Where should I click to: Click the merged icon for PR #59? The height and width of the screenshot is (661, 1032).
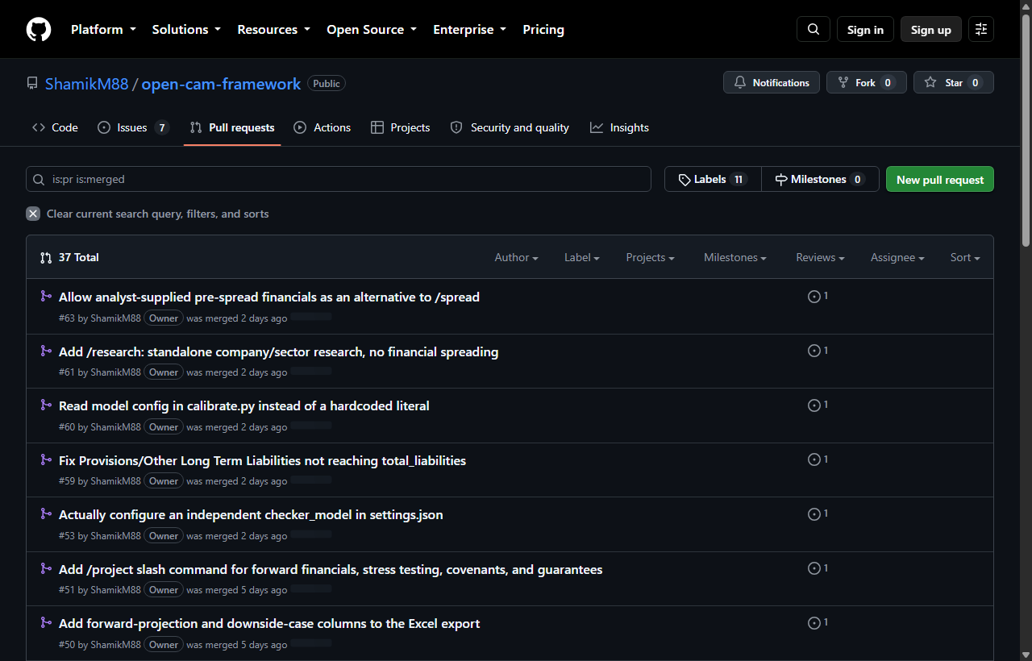pos(46,459)
